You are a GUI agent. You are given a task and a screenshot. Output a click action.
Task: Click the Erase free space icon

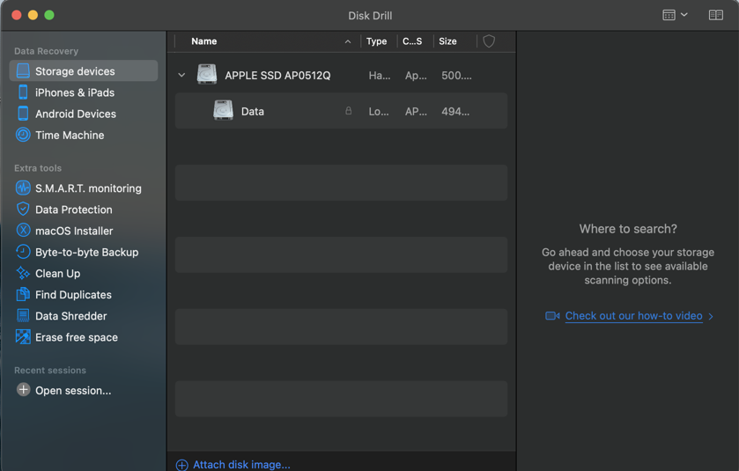pos(23,337)
